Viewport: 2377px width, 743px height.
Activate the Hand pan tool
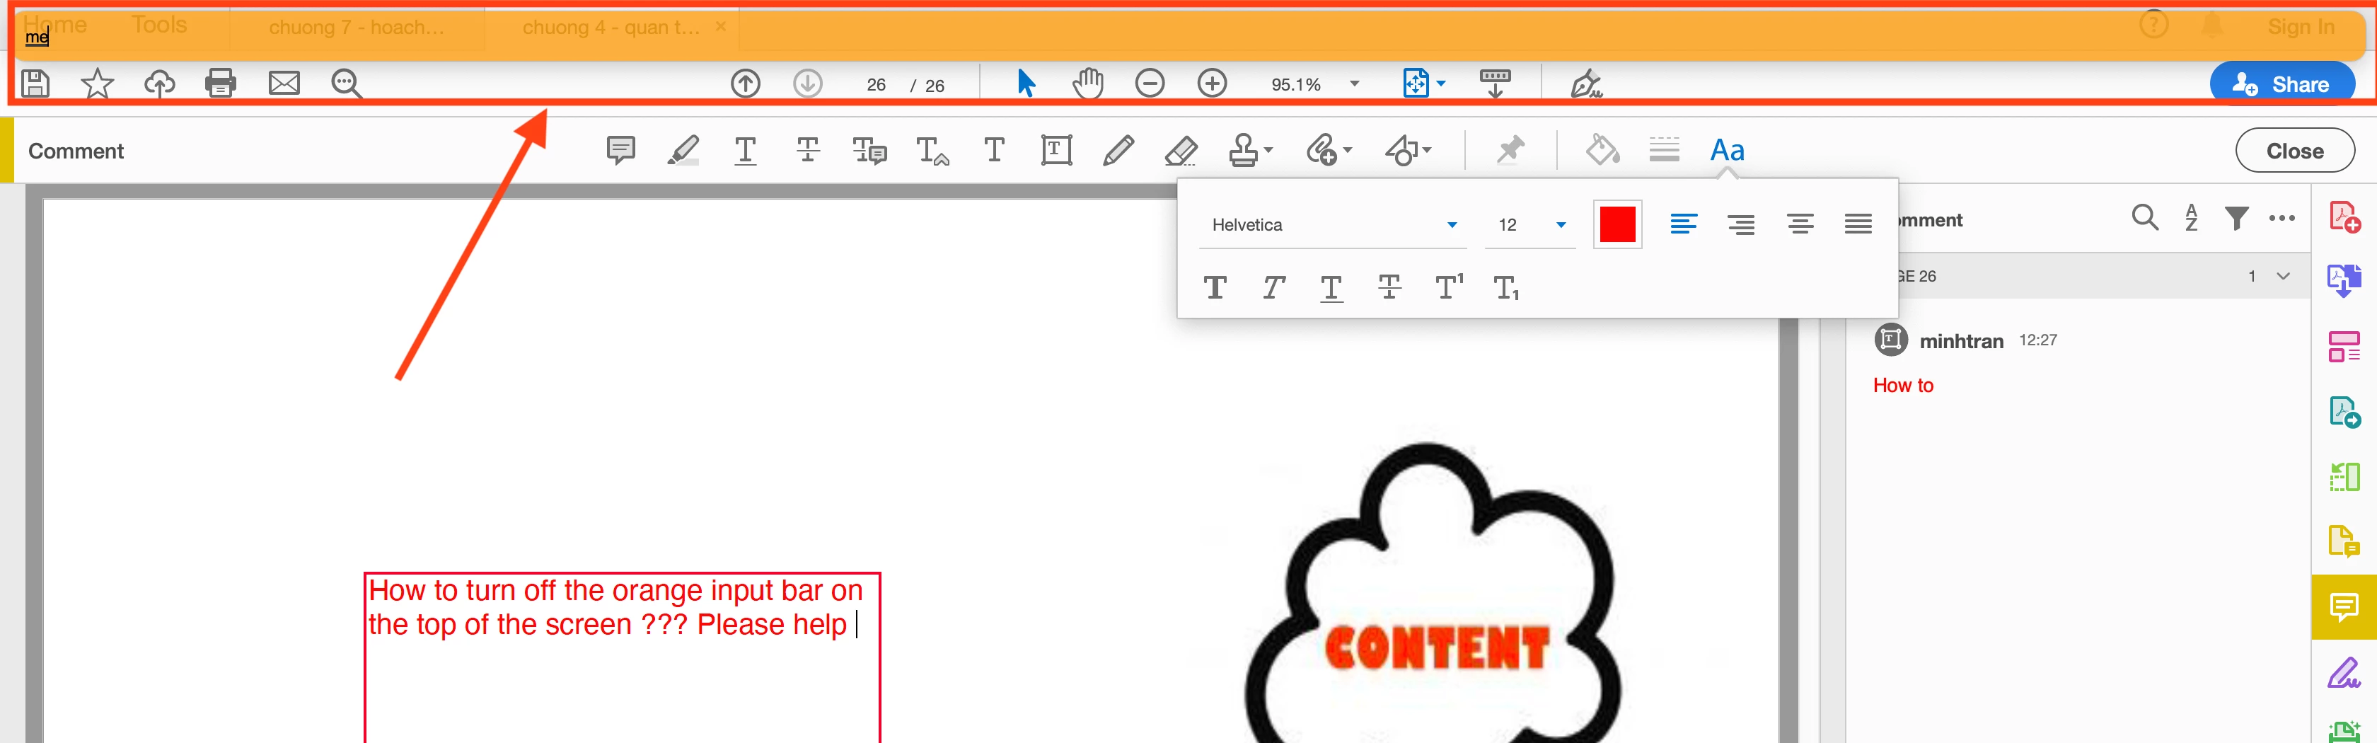pyautogui.click(x=1088, y=84)
